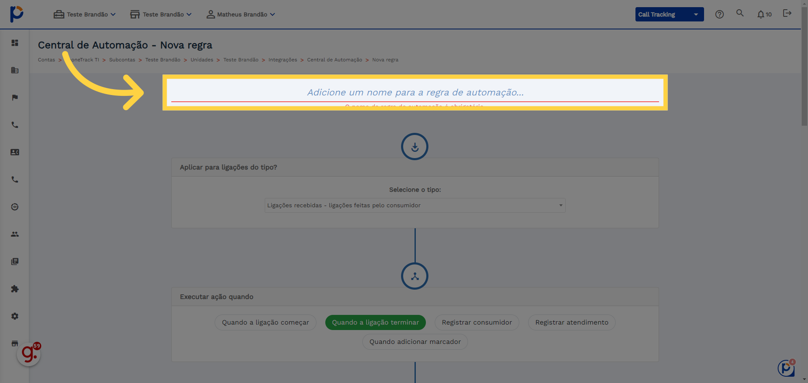Select Quando adicionar marcador trigger

[x=415, y=342]
